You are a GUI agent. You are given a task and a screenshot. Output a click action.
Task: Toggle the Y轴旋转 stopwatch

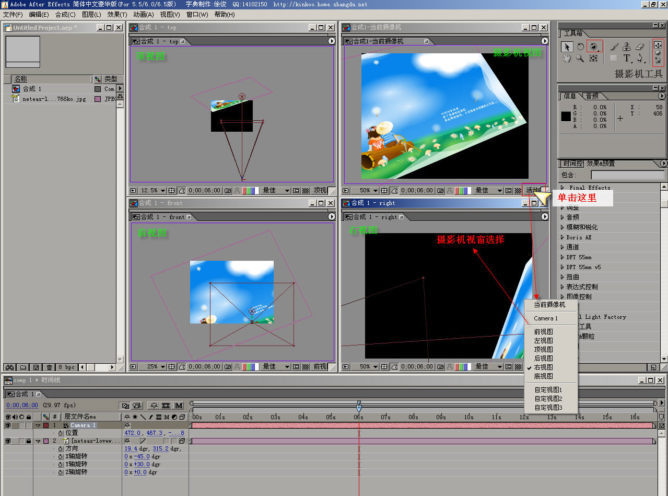(x=60, y=464)
